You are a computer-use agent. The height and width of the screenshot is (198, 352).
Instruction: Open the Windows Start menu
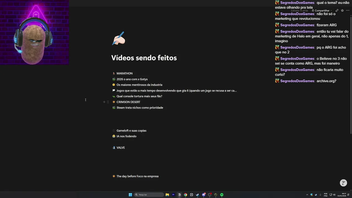click(x=130, y=195)
